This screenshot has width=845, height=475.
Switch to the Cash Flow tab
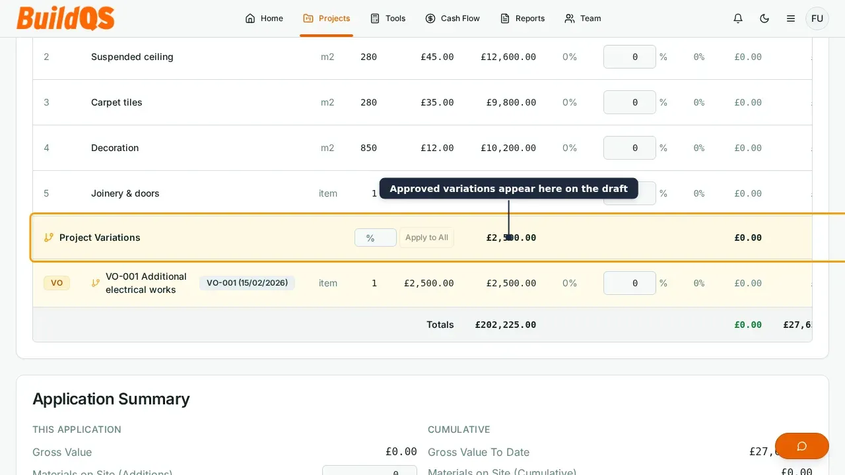click(452, 18)
